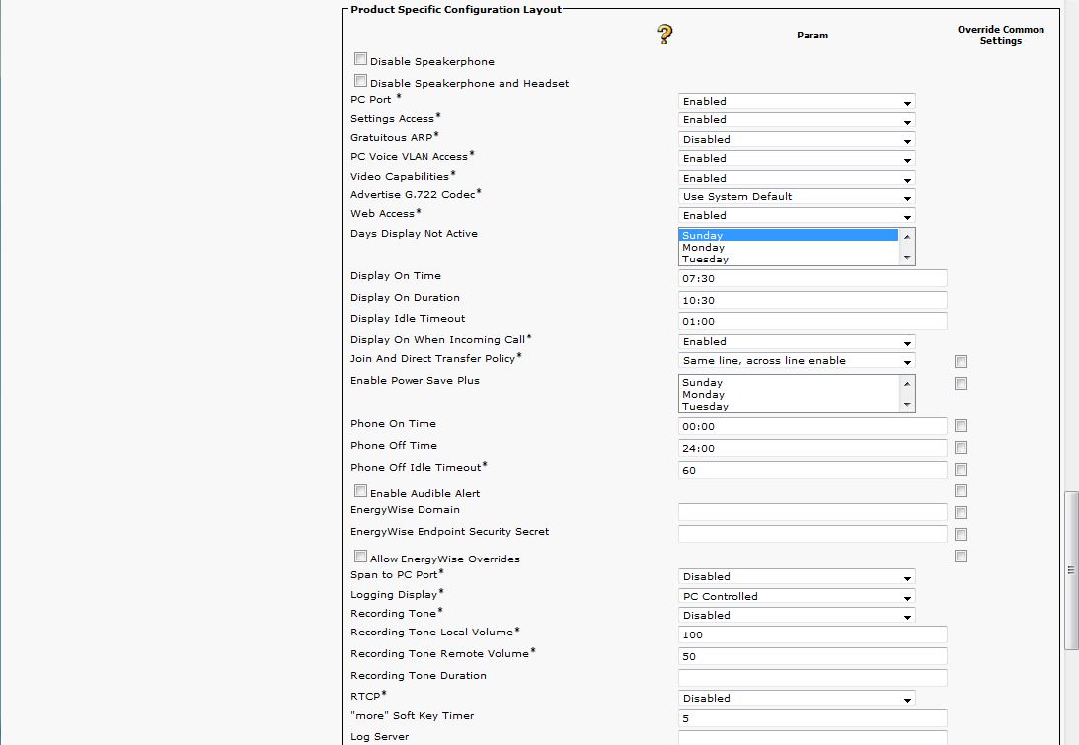1079x745 pixels.
Task: Click the page vertical scrollbar thumb
Action: 1071,570
